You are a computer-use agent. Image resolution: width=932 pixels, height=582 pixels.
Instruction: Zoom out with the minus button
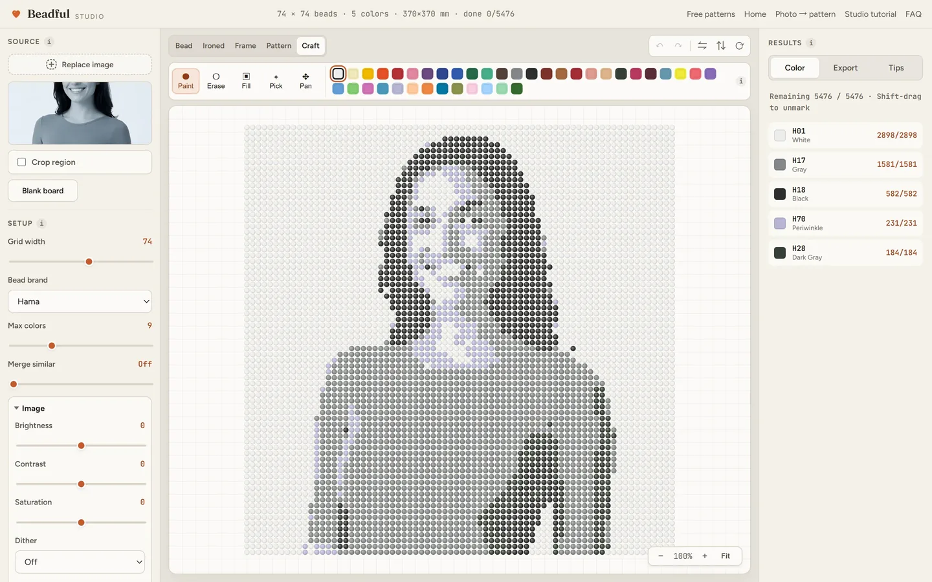(660, 556)
